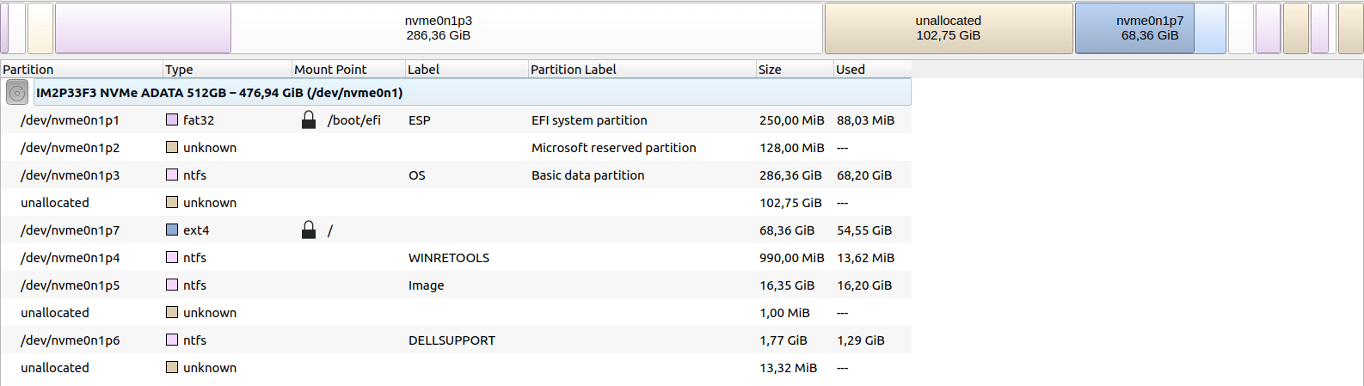Select the IM2P33F3 NVMe ADATA 512GB device row

tap(456, 92)
